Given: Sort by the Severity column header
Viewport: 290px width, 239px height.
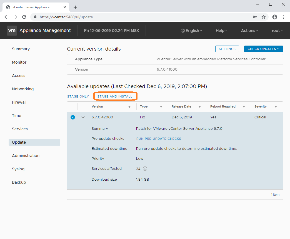Looking at the screenshot, I should [x=260, y=106].
